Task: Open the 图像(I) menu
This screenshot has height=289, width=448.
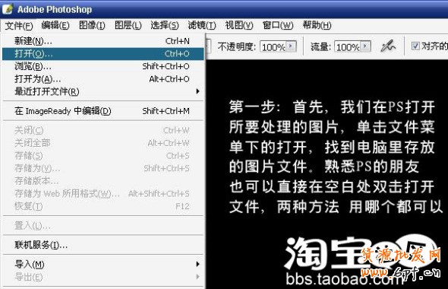Action: [x=92, y=25]
